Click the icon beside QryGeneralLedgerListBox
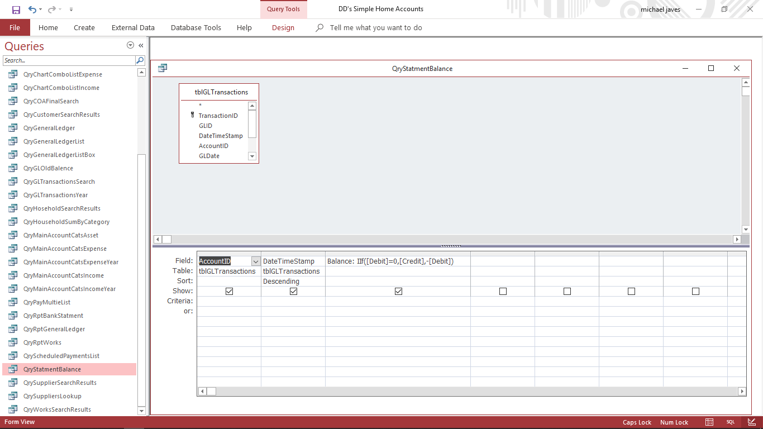Viewport: 763px width, 429px height. [x=13, y=155]
